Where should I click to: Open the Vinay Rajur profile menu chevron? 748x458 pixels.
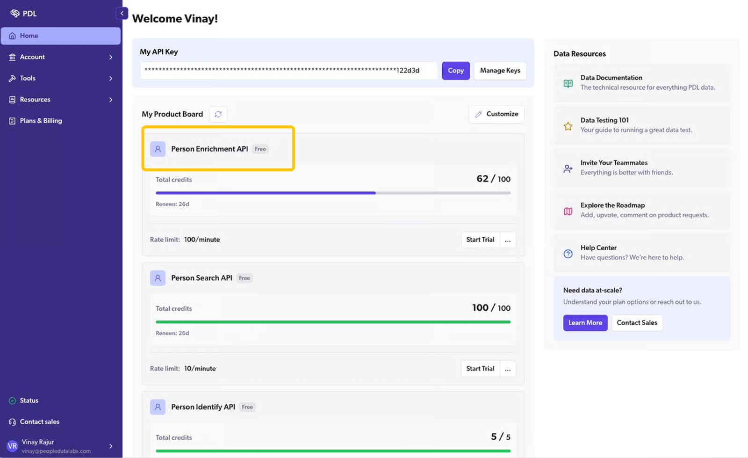coord(111,446)
